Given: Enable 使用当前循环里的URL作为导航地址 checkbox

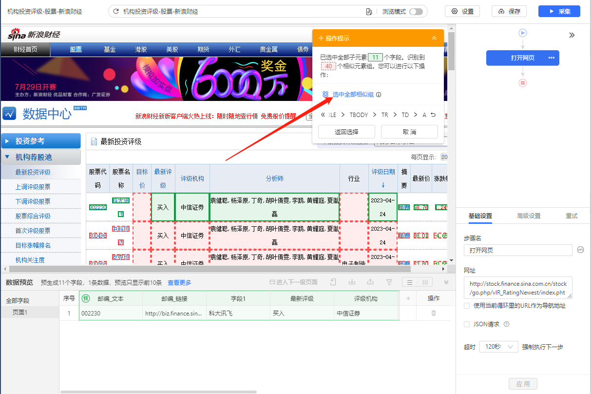Looking at the screenshot, I should [x=467, y=306].
